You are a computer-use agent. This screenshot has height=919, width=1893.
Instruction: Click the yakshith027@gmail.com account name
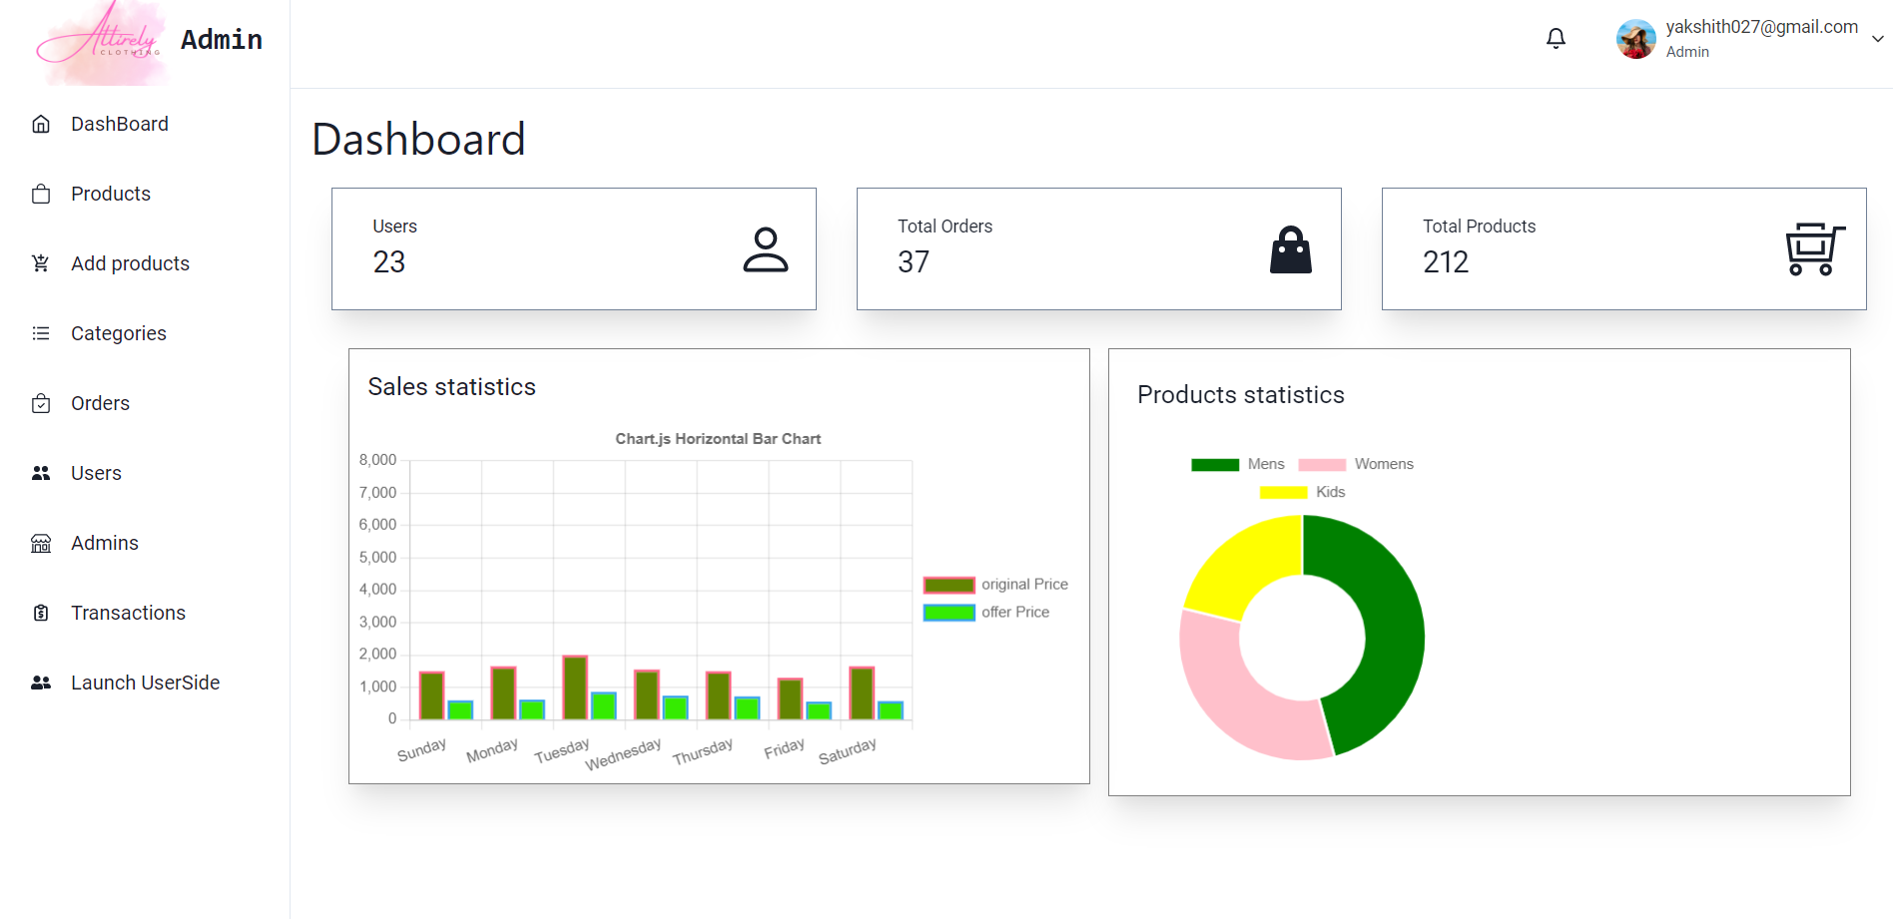coord(1761,27)
